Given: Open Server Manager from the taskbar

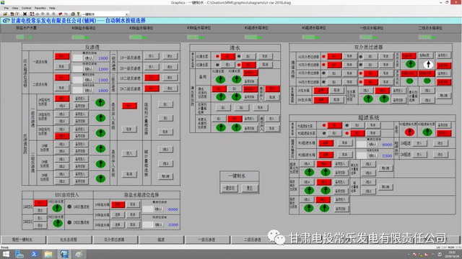Looking at the screenshot, I should [19, 254].
